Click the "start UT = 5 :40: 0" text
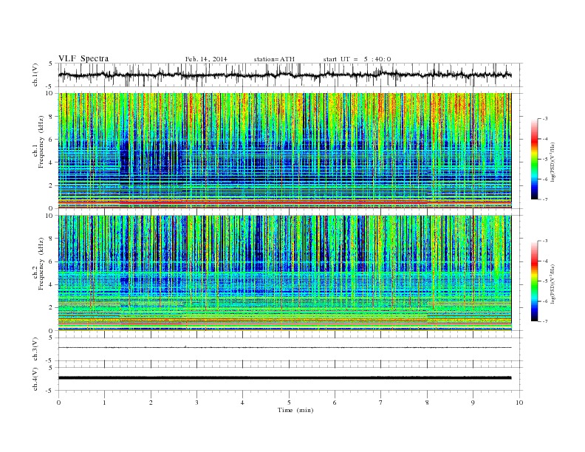The image size is (585, 452). (357, 59)
